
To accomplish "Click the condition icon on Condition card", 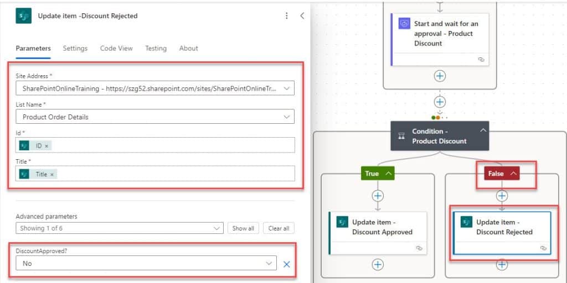I will tap(401, 136).
